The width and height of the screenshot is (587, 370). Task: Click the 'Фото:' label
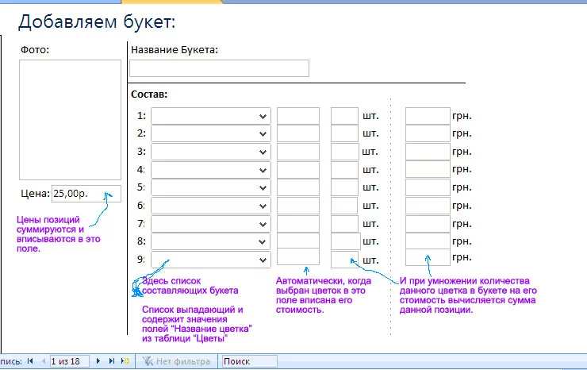[x=35, y=50]
